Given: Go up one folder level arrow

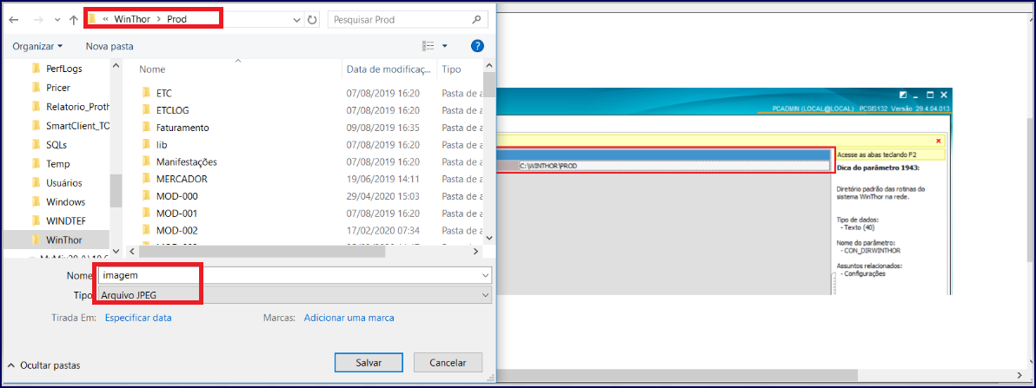Looking at the screenshot, I should click(x=73, y=20).
